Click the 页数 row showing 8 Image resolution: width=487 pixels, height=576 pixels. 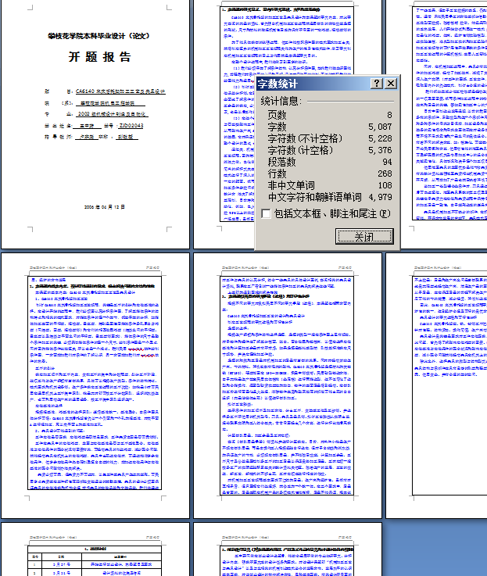pyautogui.click(x=330, y=115)
